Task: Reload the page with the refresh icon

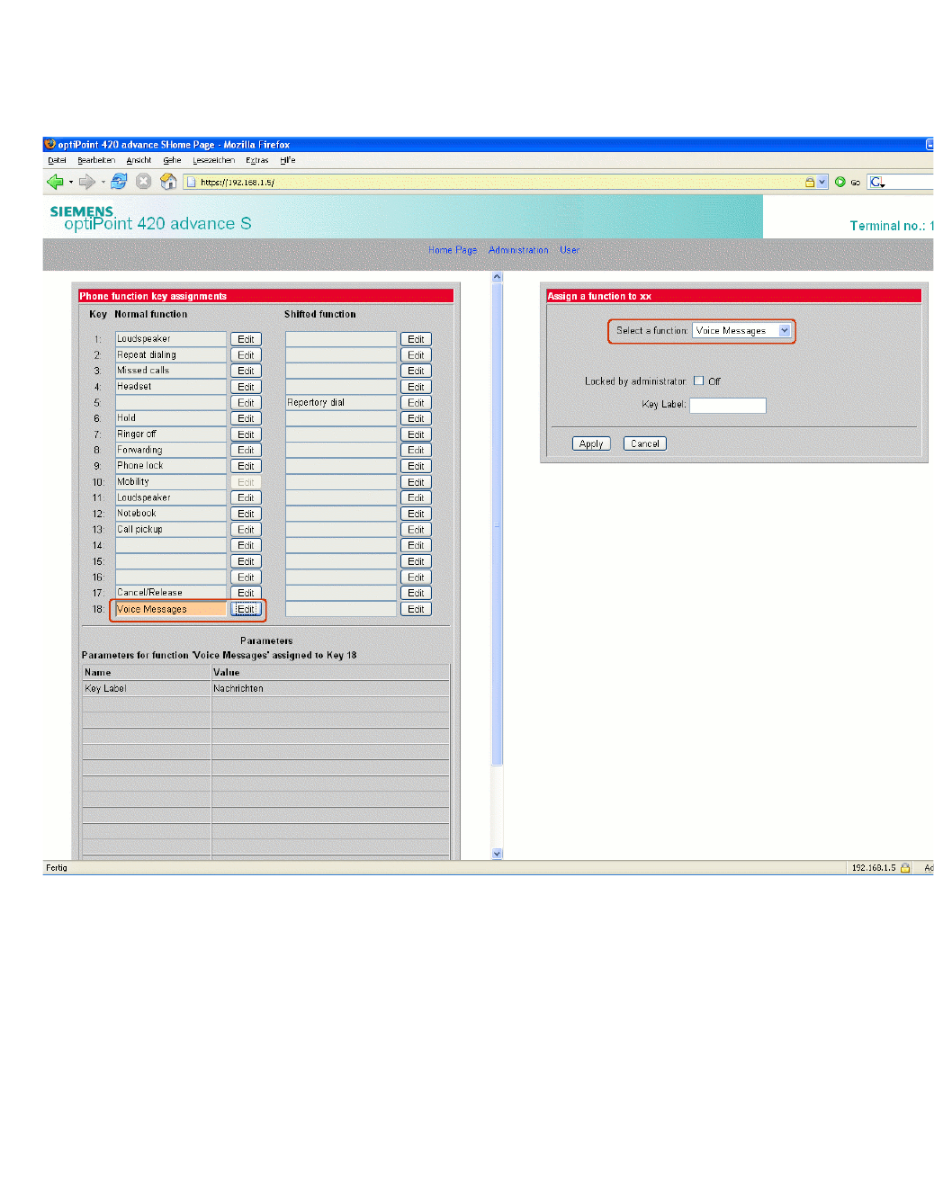Action: tap(119, 182)
